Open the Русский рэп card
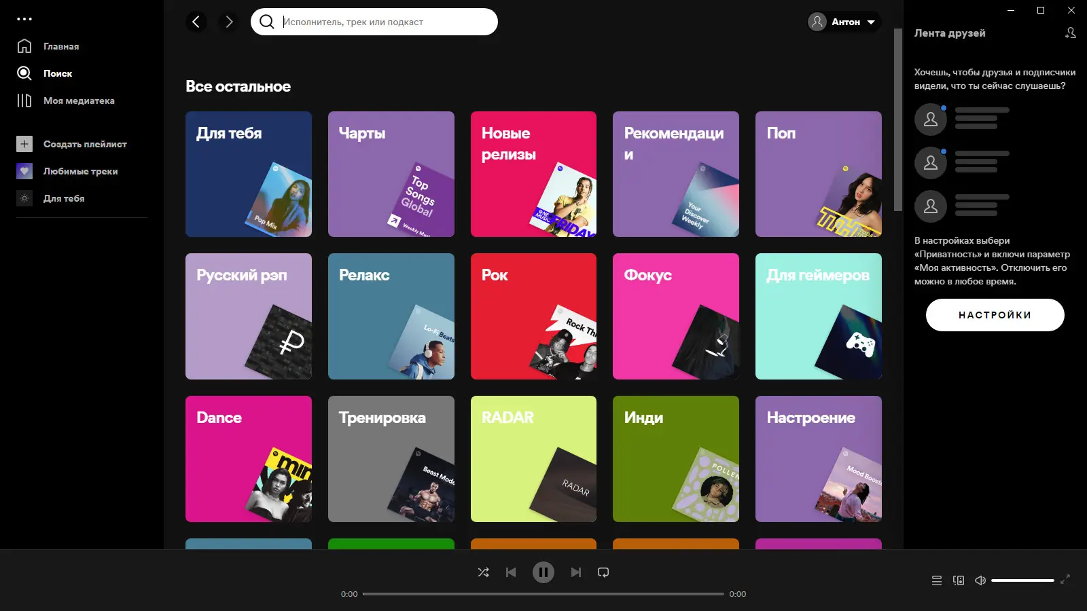 (x=249, y=316)
